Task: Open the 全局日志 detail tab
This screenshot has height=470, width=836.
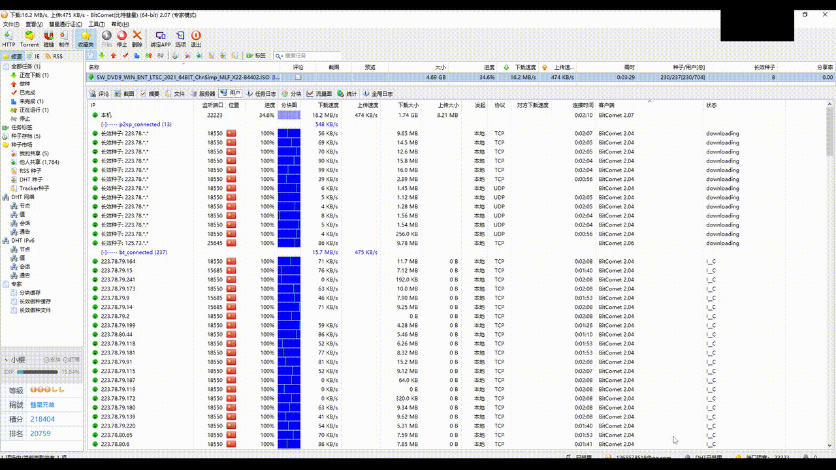Action: (378, 94)
